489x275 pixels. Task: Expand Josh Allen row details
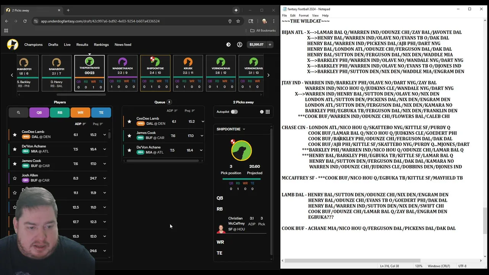coord(104,178)
